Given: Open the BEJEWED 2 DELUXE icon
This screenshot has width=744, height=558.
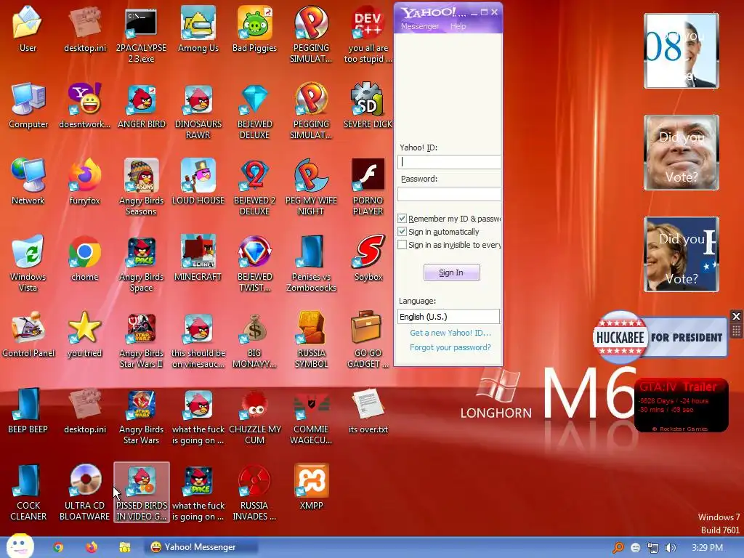Looking at the screenshot, I should (x=254, y=187).
